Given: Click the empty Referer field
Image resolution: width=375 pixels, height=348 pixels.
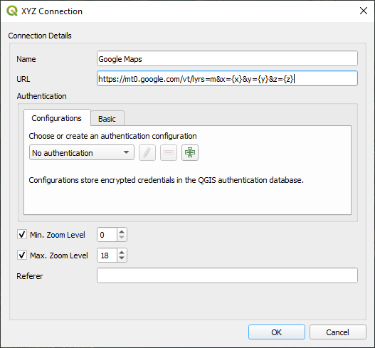Looking at the screenshot, I should click(227, 275).
